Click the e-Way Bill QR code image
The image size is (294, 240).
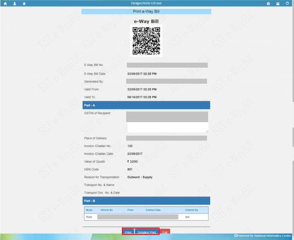pyautogui.click(x=146, y=41)
